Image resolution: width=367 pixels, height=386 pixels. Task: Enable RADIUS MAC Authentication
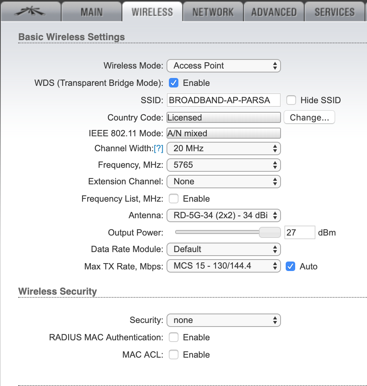(174, 337)
